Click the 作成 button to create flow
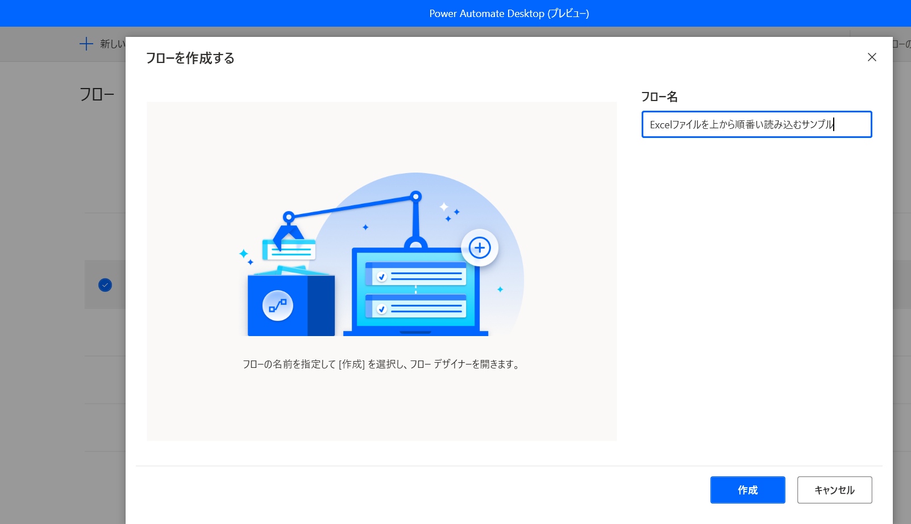The height and width of the screenshot is (524, 911). coord(747,490)
